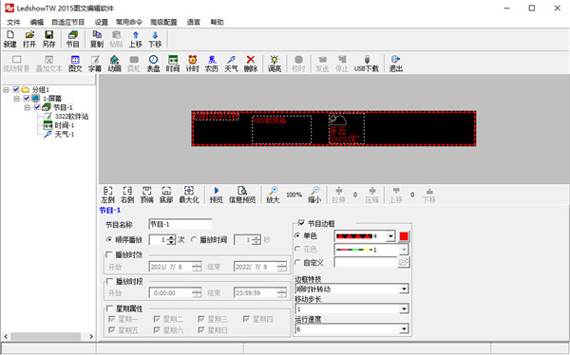Enable the 播放时效 checkbox

point(108,254)
